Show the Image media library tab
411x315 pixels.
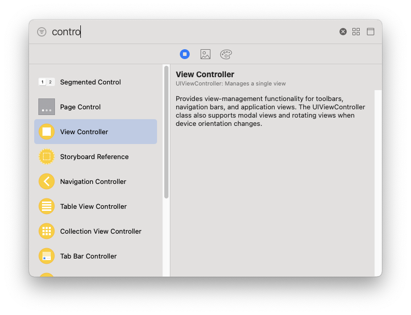(205, 54)
